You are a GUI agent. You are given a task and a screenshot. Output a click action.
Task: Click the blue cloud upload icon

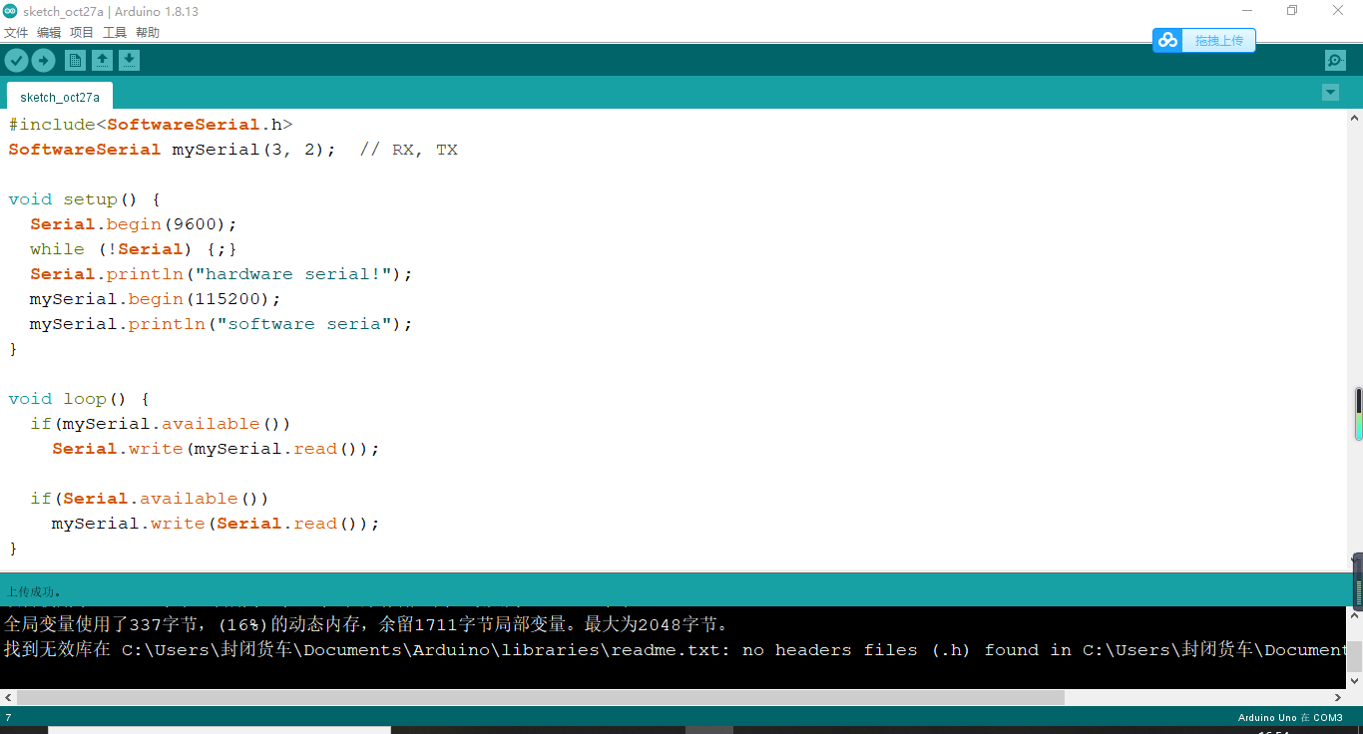coord(1167,40)
